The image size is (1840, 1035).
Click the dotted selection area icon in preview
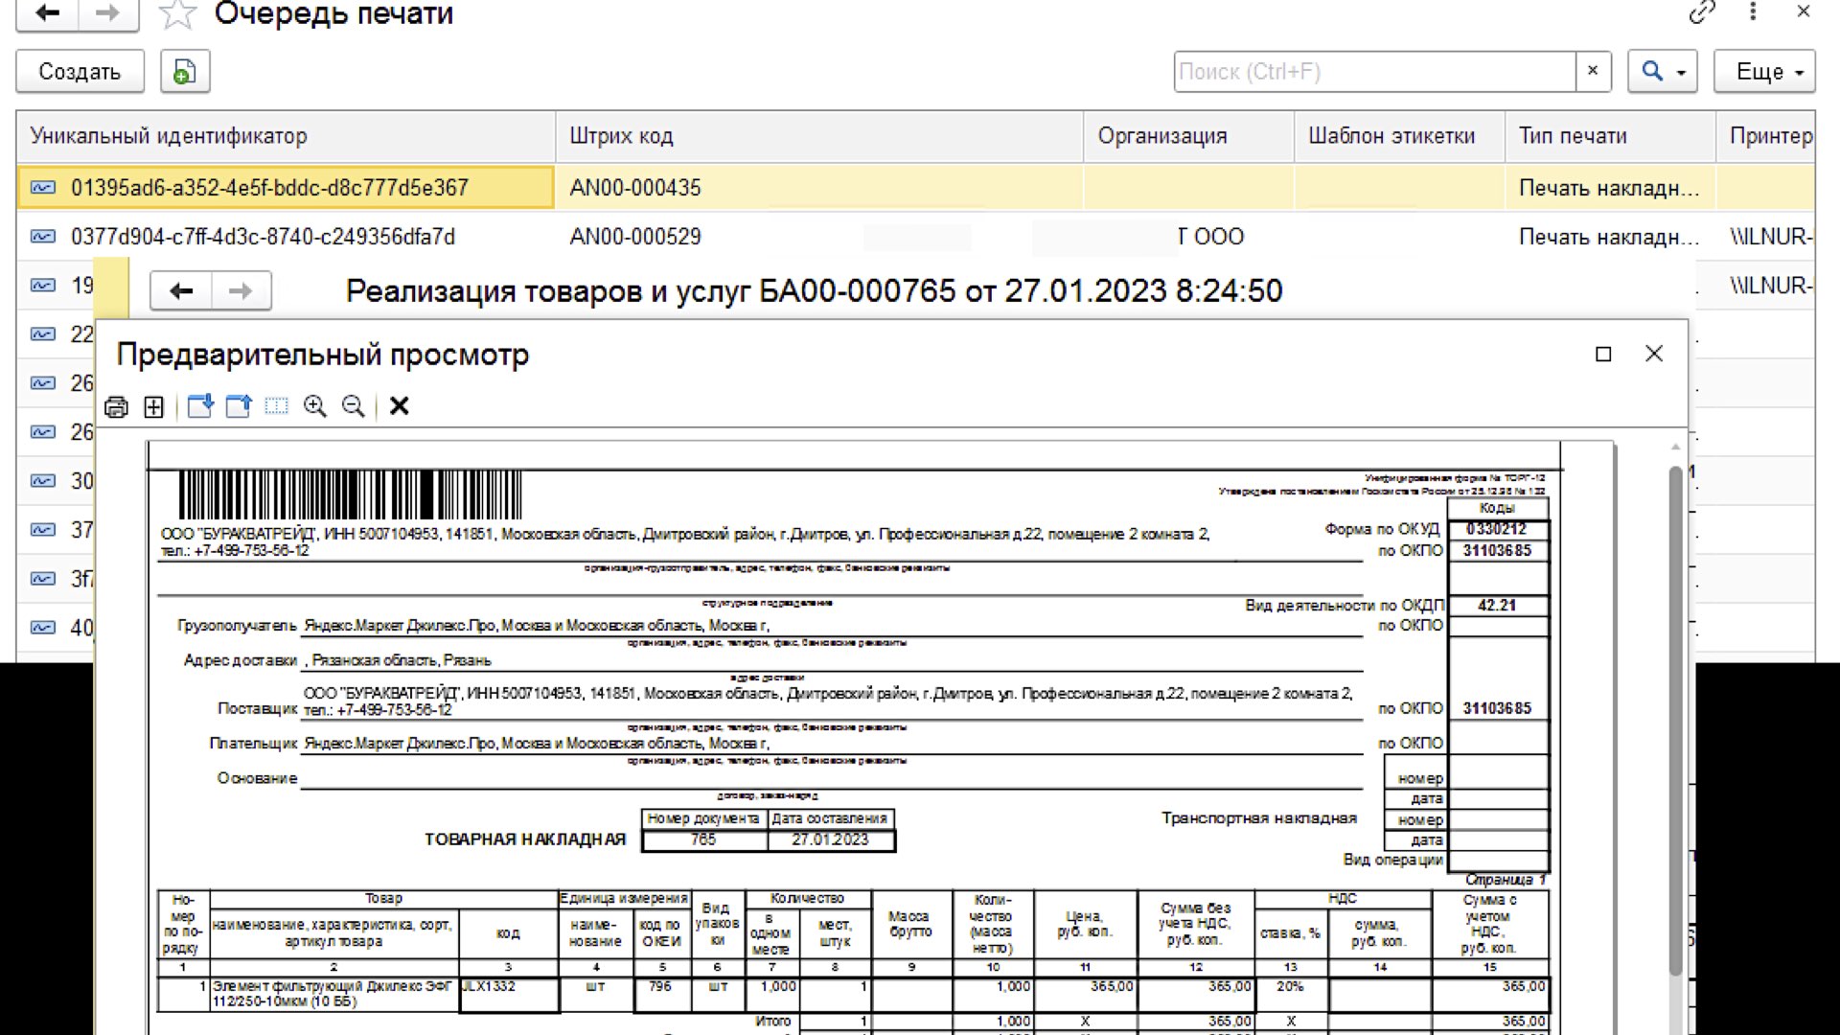click(276, 406)
